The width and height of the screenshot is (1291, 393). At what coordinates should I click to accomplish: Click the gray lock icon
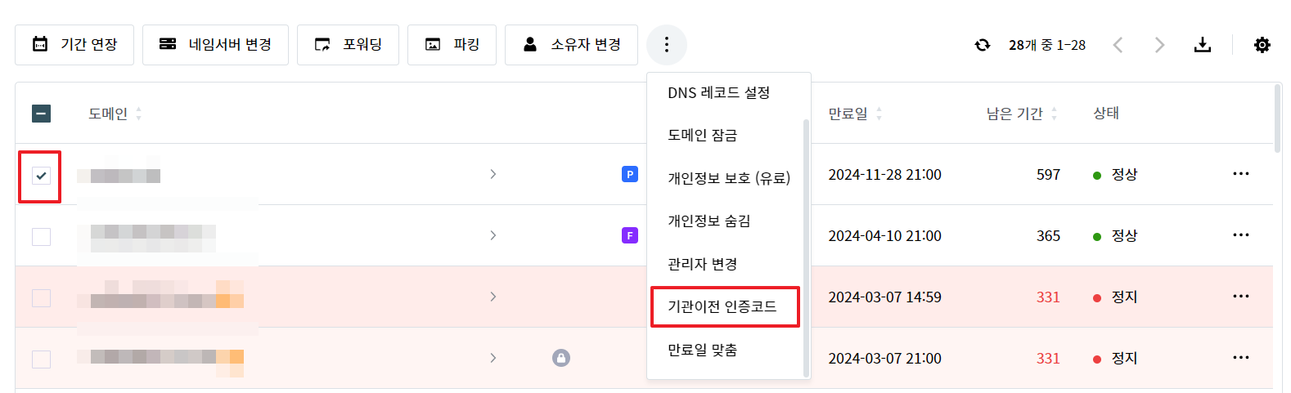coord(561,358)
